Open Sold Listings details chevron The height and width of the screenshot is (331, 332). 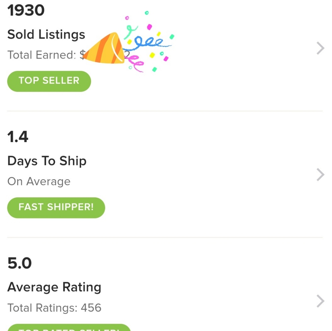tap(320, 48)
